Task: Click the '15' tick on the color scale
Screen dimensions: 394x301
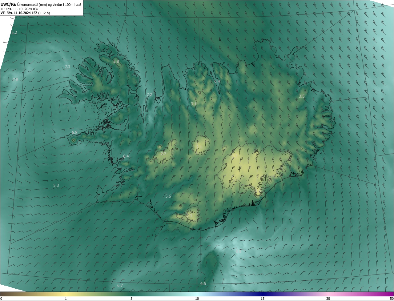Action: click(x=263, y=299)
